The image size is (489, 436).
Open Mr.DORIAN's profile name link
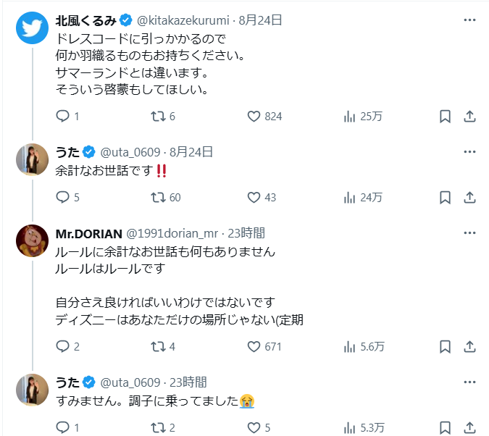point(88,232)
